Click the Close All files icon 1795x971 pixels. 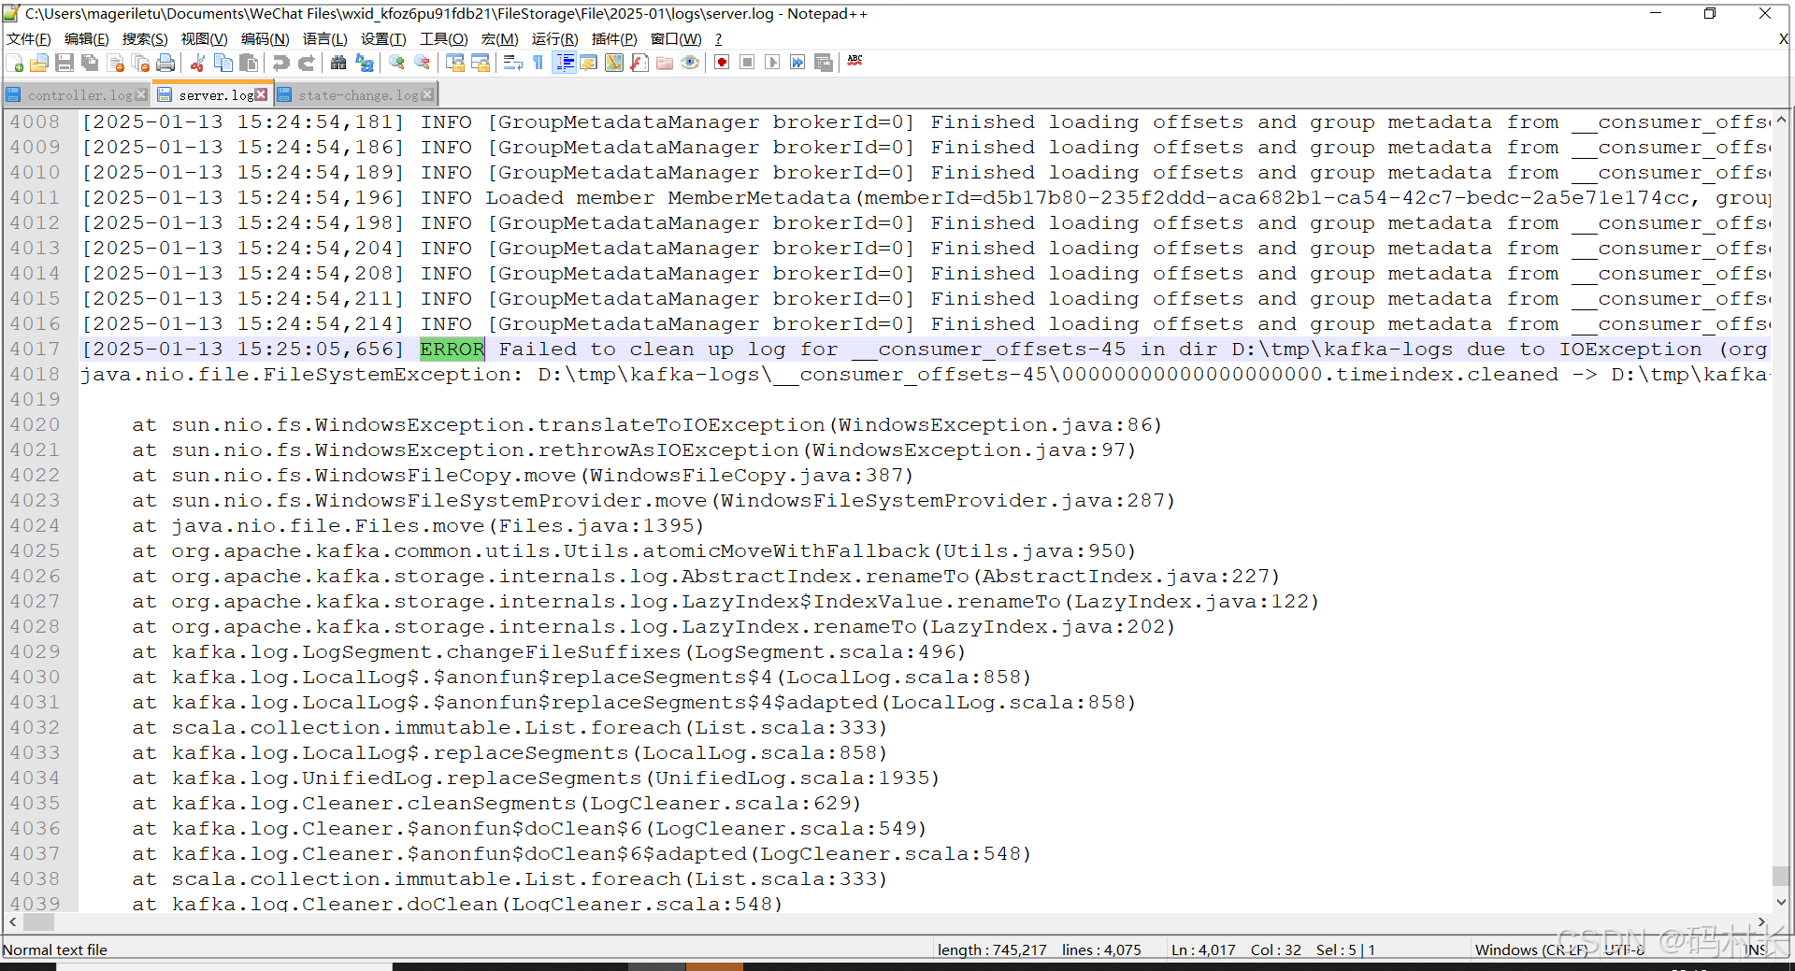pos(141,63)
